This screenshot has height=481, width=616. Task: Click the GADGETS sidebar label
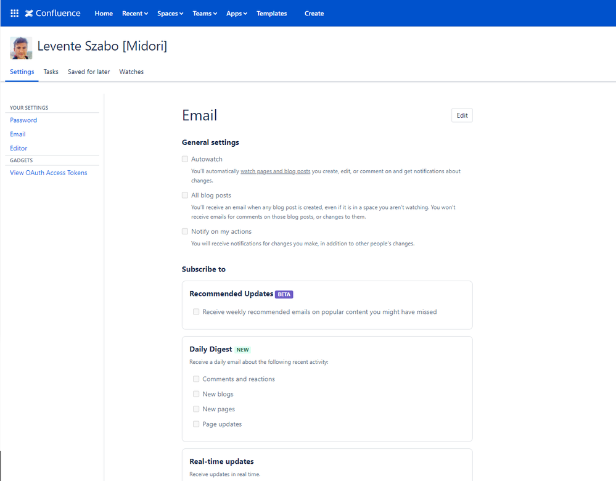tap(21, 160)
